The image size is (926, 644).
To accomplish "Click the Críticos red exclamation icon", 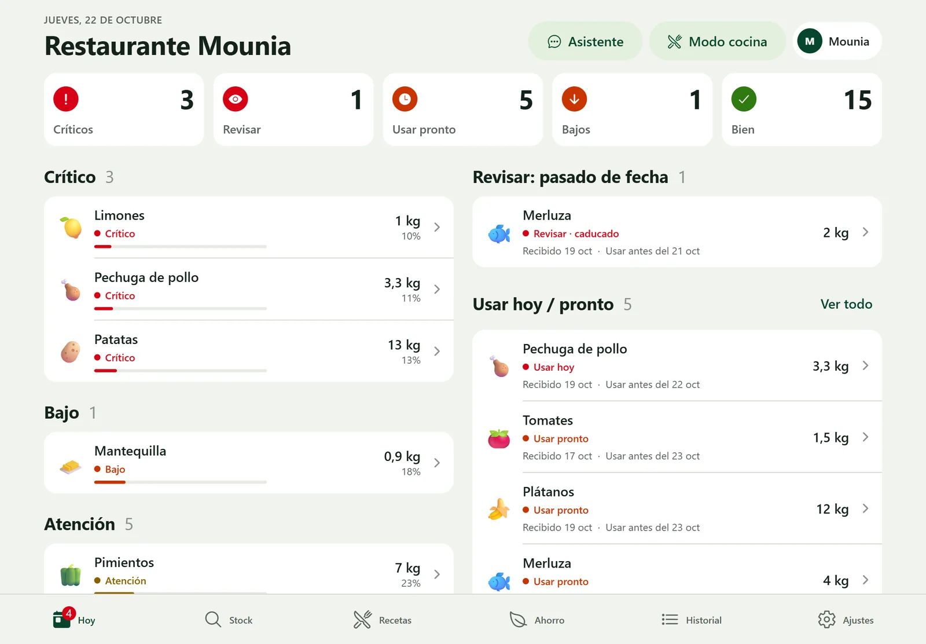I will [66, 99].
